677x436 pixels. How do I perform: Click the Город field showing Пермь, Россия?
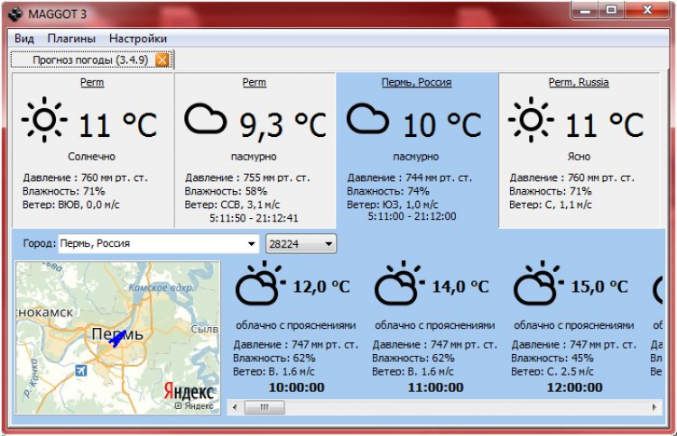coord(159,244)
